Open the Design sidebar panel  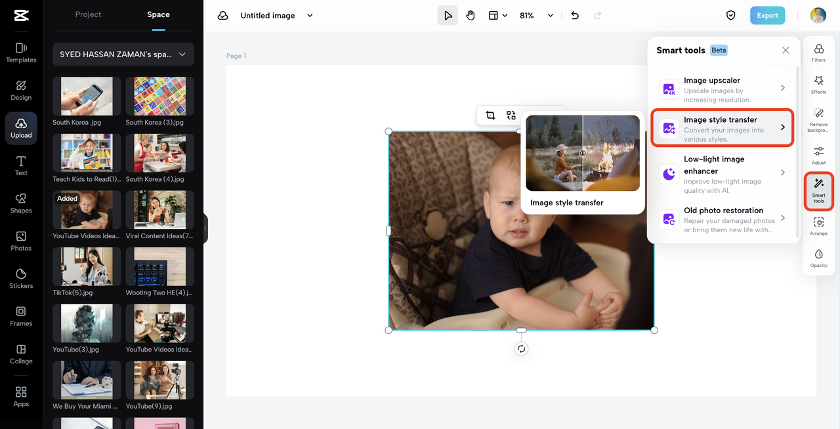pyautogui.click(x=21, y=91)
